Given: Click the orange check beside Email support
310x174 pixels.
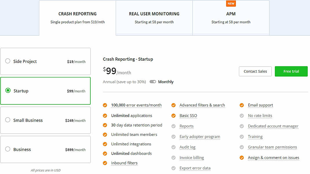Looking at the screenshot, I should tap(242, 105).
